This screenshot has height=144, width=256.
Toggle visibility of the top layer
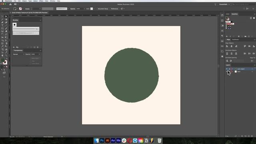227,69
